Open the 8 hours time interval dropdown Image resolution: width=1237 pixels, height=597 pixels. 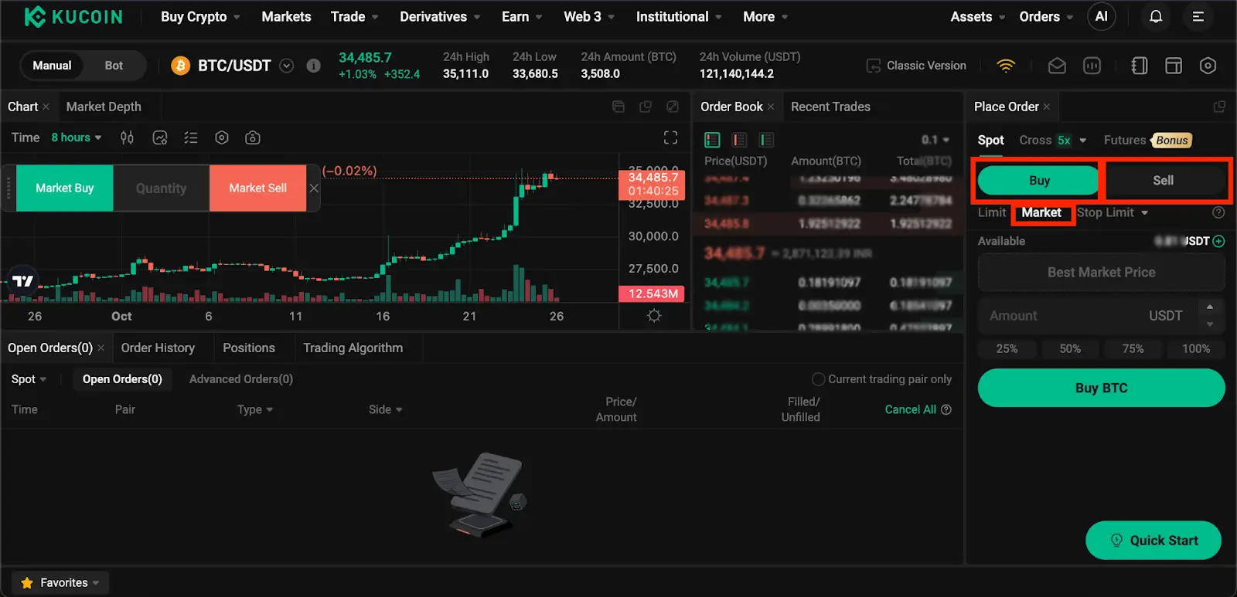click(77, 137)
